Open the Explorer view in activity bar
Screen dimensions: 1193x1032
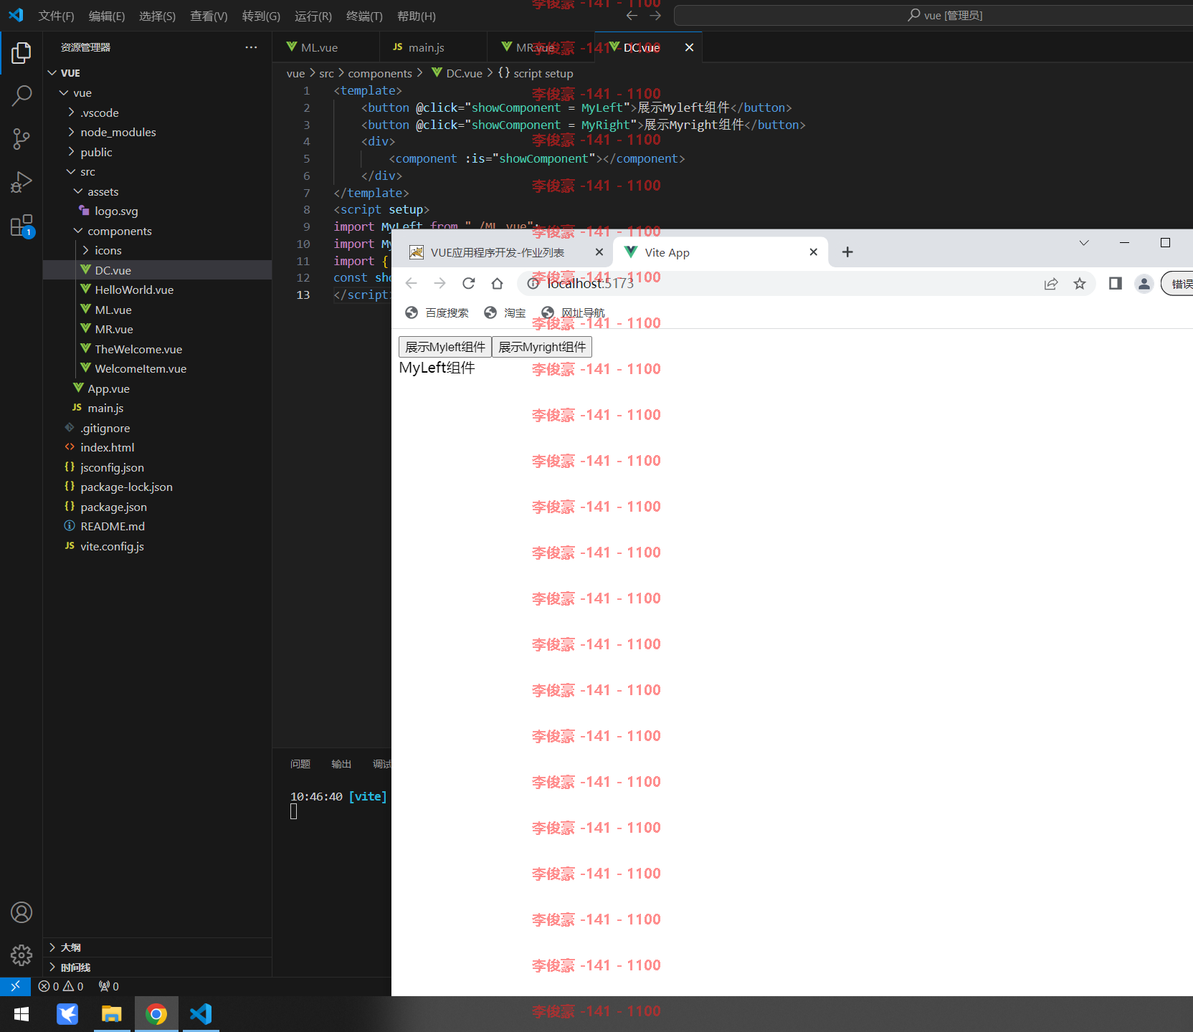22,53
